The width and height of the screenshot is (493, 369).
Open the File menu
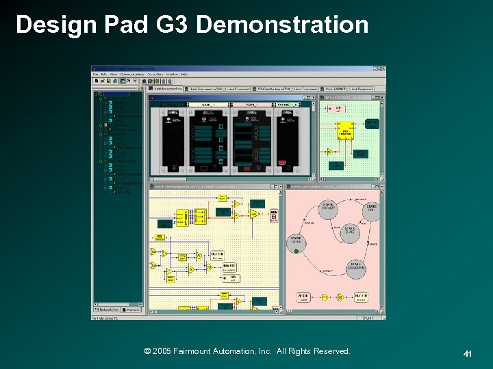tap(95, 74)
